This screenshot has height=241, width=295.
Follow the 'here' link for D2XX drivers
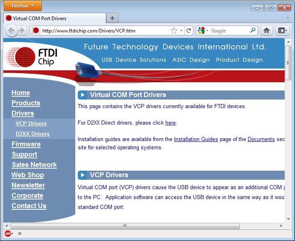[170, 123]
